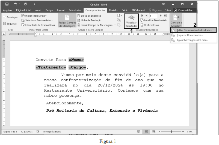Image resolution: width=219 pixels, height=145 pixels.
Task: Click the zoom slider in status bar
Action: pyautogui.click(x=171, y=132)
